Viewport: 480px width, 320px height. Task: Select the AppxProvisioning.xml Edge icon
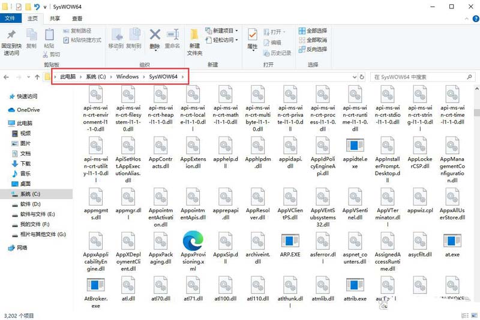tap(193, 240)
